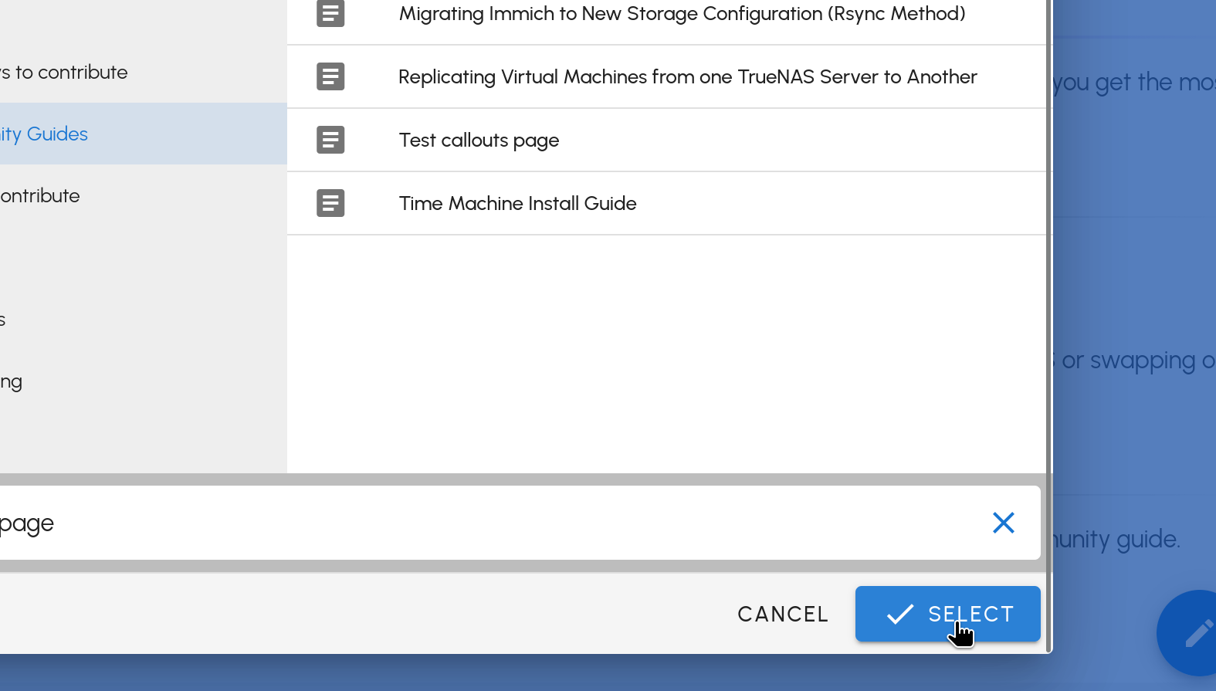
Task: Clear the path field with the X icon
Action: pos(1003,523)
